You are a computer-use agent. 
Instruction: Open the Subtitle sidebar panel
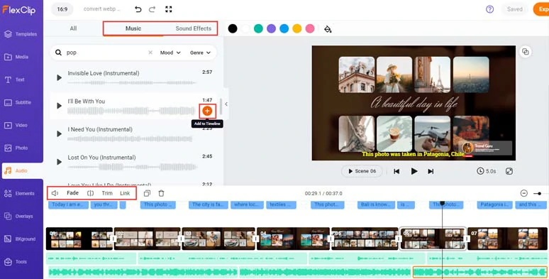(18, 102)
